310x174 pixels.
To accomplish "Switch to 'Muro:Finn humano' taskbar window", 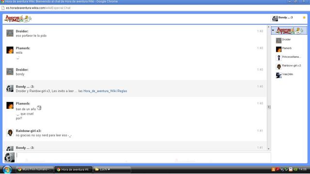I will [34, 170].
